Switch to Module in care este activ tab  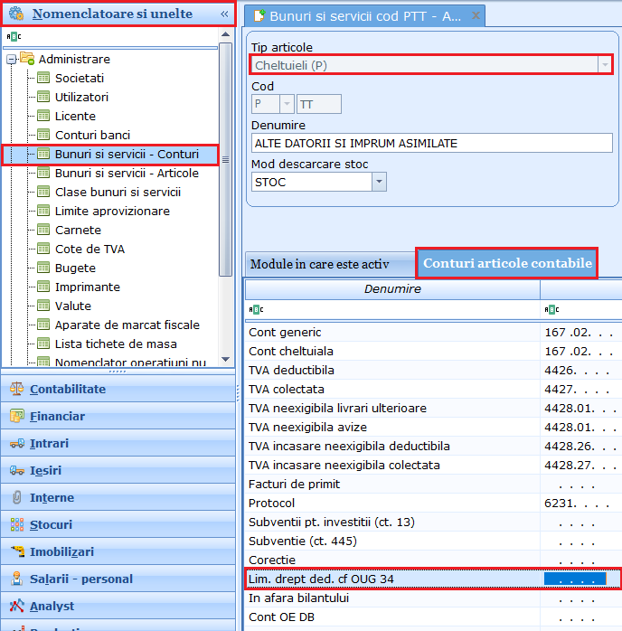pyautogui.click(x=319, y=264)
